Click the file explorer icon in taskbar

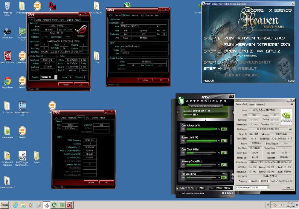(23, 205)
